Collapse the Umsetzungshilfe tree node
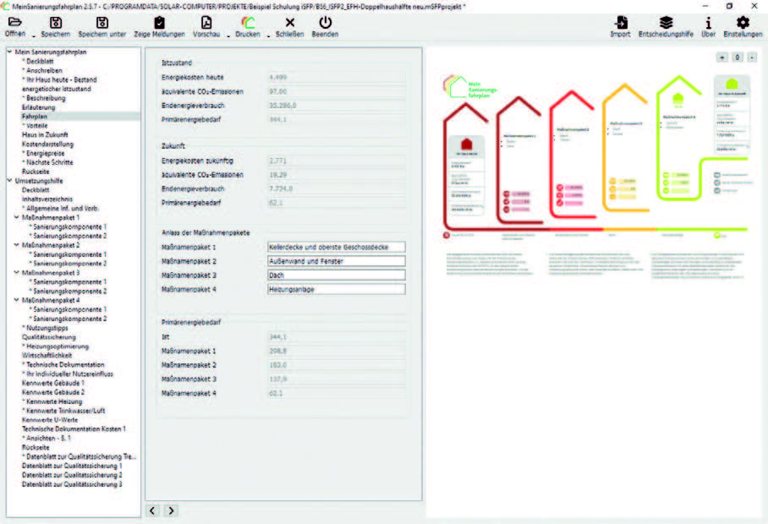Viewport: 768px width, 524px height. (x=9, y=181)
